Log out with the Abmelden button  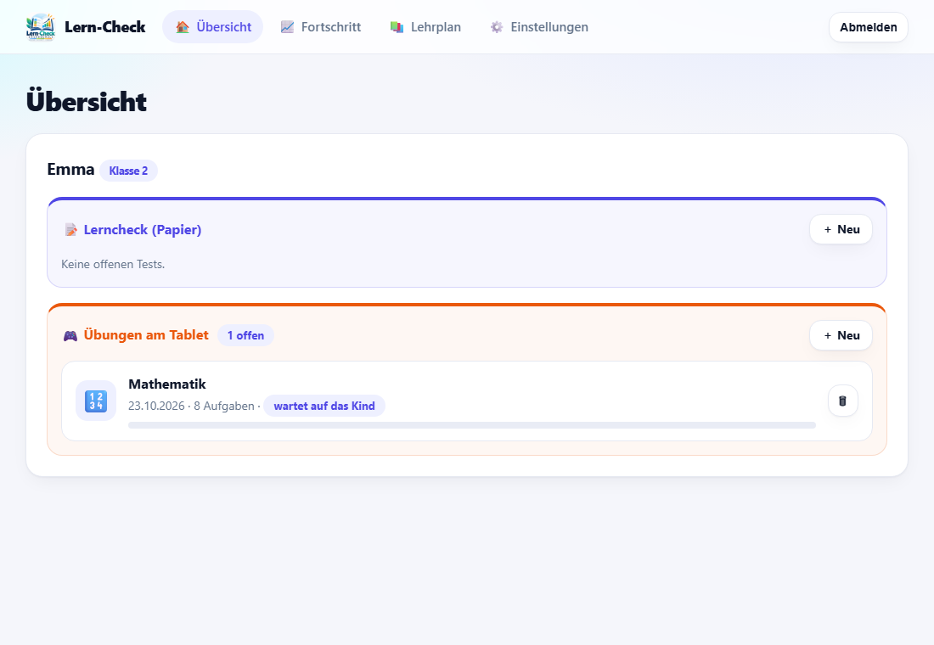869,27
